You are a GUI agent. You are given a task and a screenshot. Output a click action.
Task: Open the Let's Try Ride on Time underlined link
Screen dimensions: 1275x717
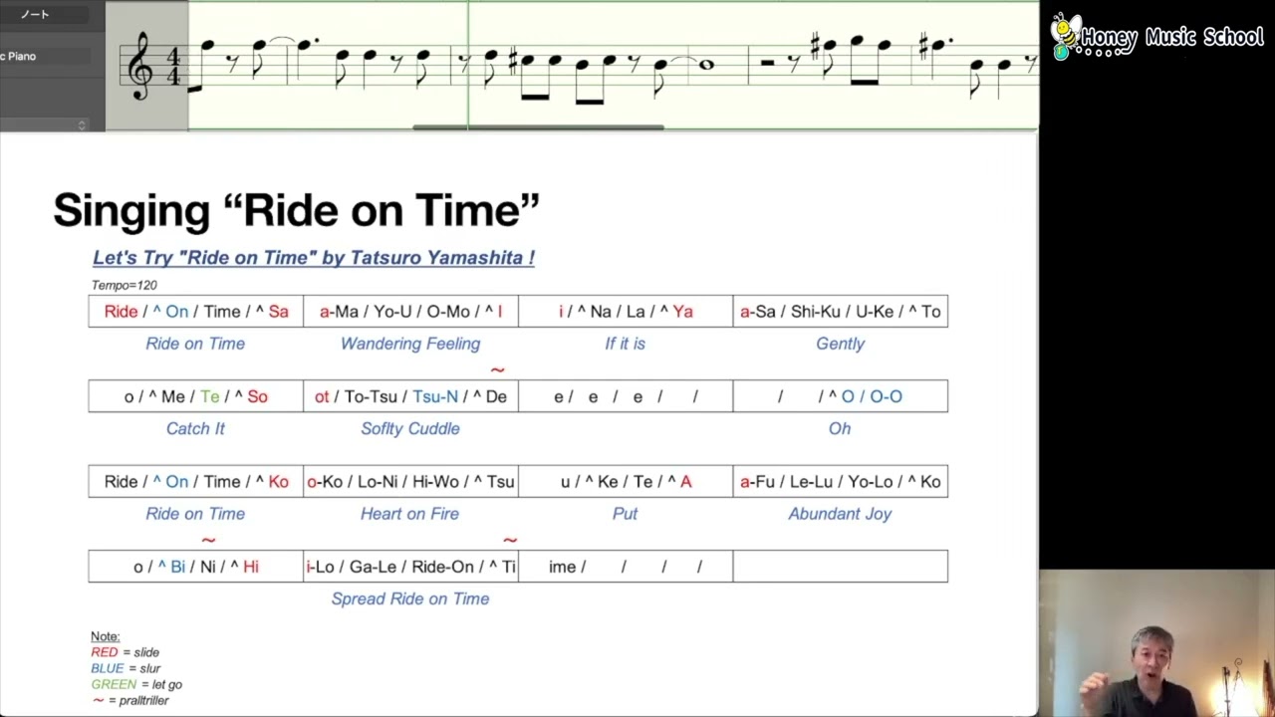click(x=314, y=257)
